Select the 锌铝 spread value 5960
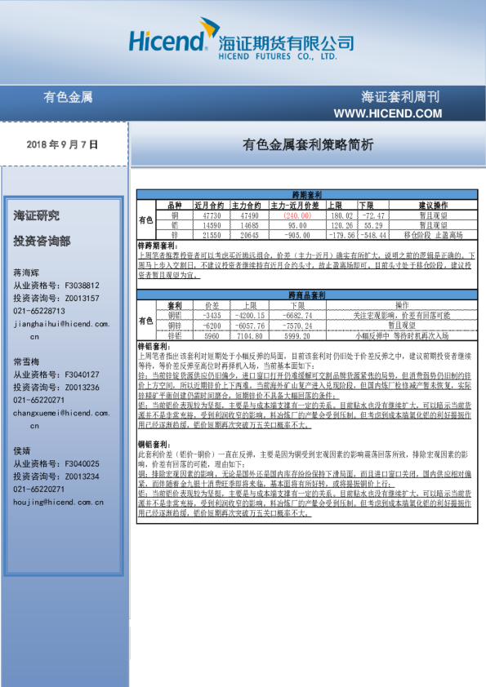The height and width of the screenshot is (687, 486). pos(212,336)
